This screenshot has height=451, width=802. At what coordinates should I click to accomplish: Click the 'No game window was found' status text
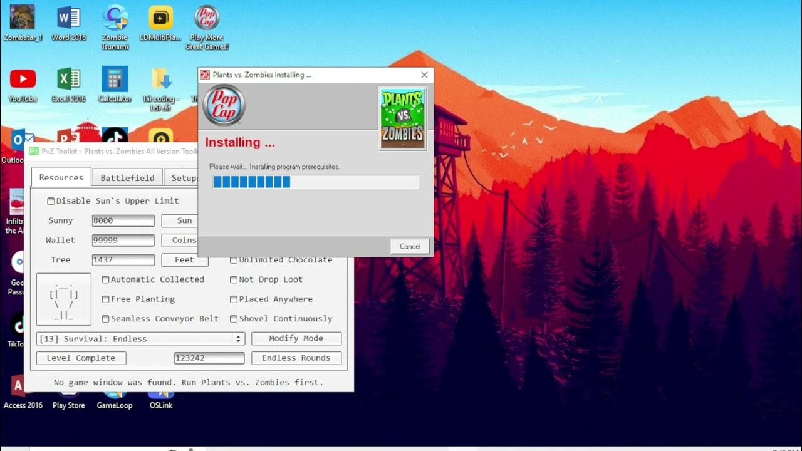(x=189, y=382)
